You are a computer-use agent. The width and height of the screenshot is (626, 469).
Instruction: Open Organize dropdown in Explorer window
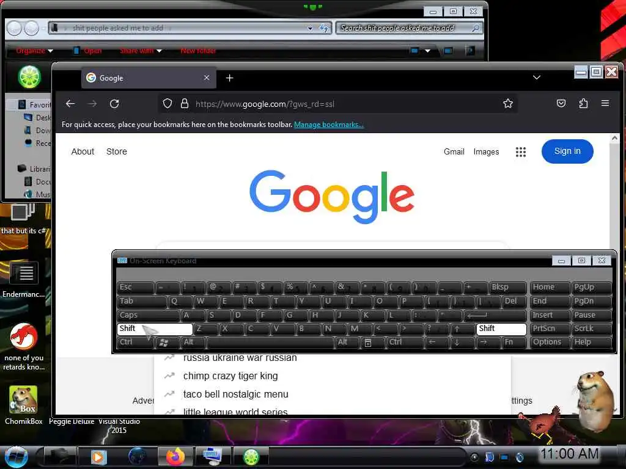pos(34,51)
